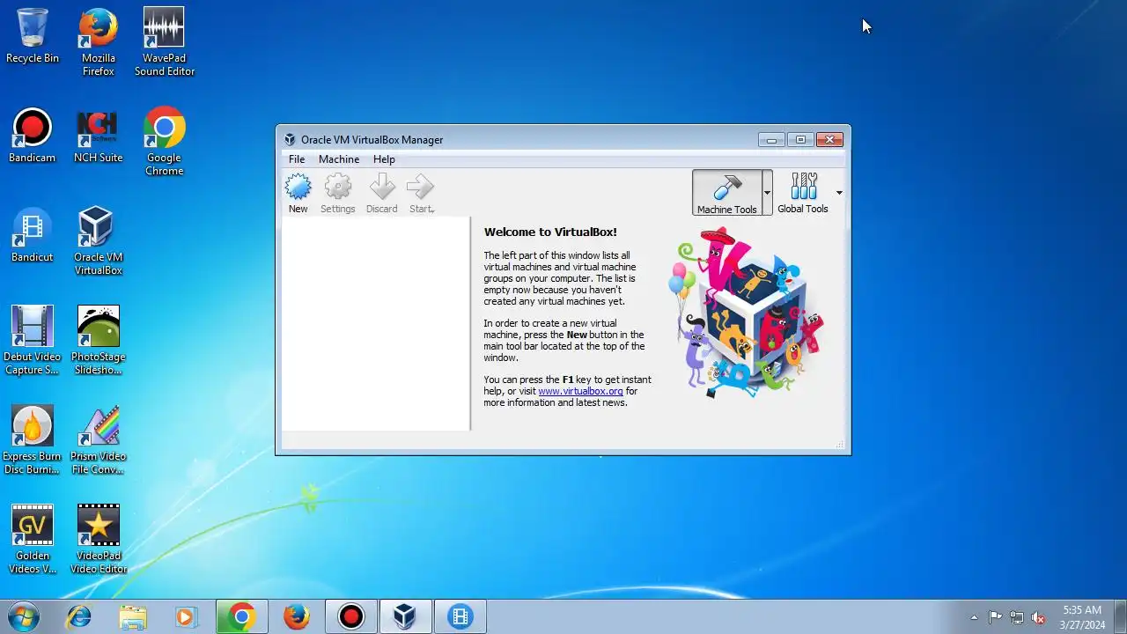Screen dimensions: 1127x634
Task: Click the network tray icon
Action: pos(1017,617)
